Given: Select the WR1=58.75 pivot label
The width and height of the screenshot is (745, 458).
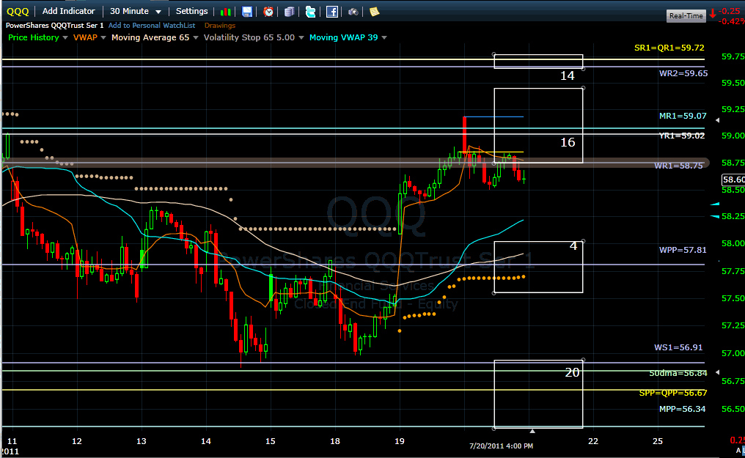Looking at the screenshot, I should coord(678,166).
